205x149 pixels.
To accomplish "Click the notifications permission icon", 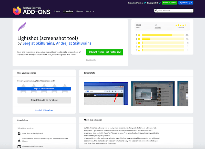I will (19, 146).
